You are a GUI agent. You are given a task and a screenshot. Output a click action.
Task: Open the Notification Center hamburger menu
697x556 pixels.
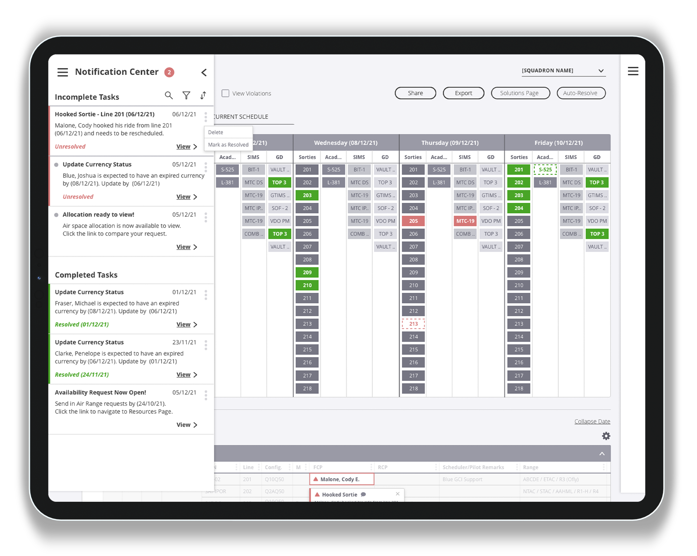(x=63, y=72)
